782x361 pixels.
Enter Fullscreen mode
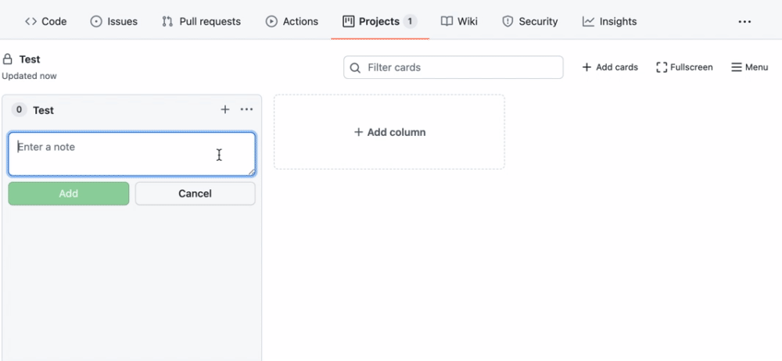coord(685,67)
